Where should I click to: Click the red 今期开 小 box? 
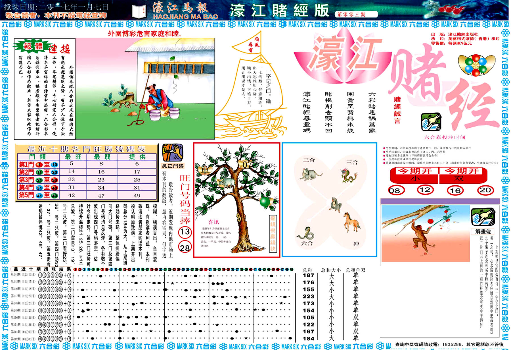[414, 175]
